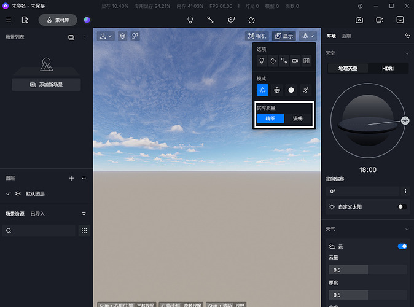414x307 pixels.
Task: Open the 素材库 asset library
Action: [x=58, y=20]
